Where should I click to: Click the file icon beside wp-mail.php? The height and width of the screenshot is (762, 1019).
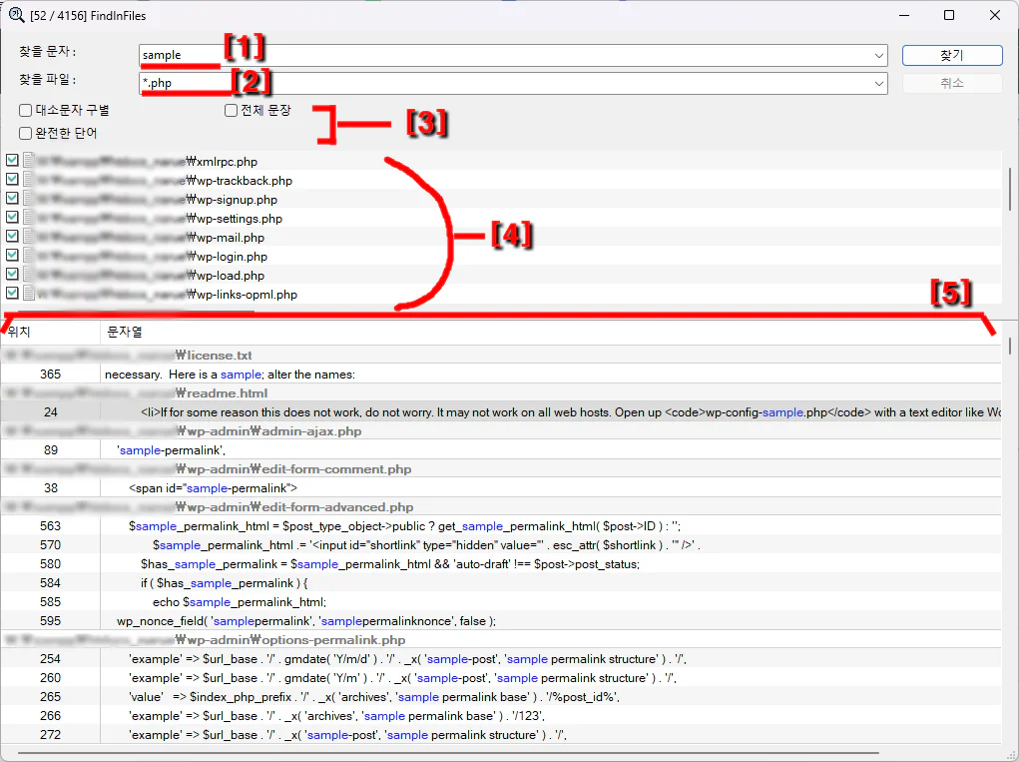pos(30,238)
